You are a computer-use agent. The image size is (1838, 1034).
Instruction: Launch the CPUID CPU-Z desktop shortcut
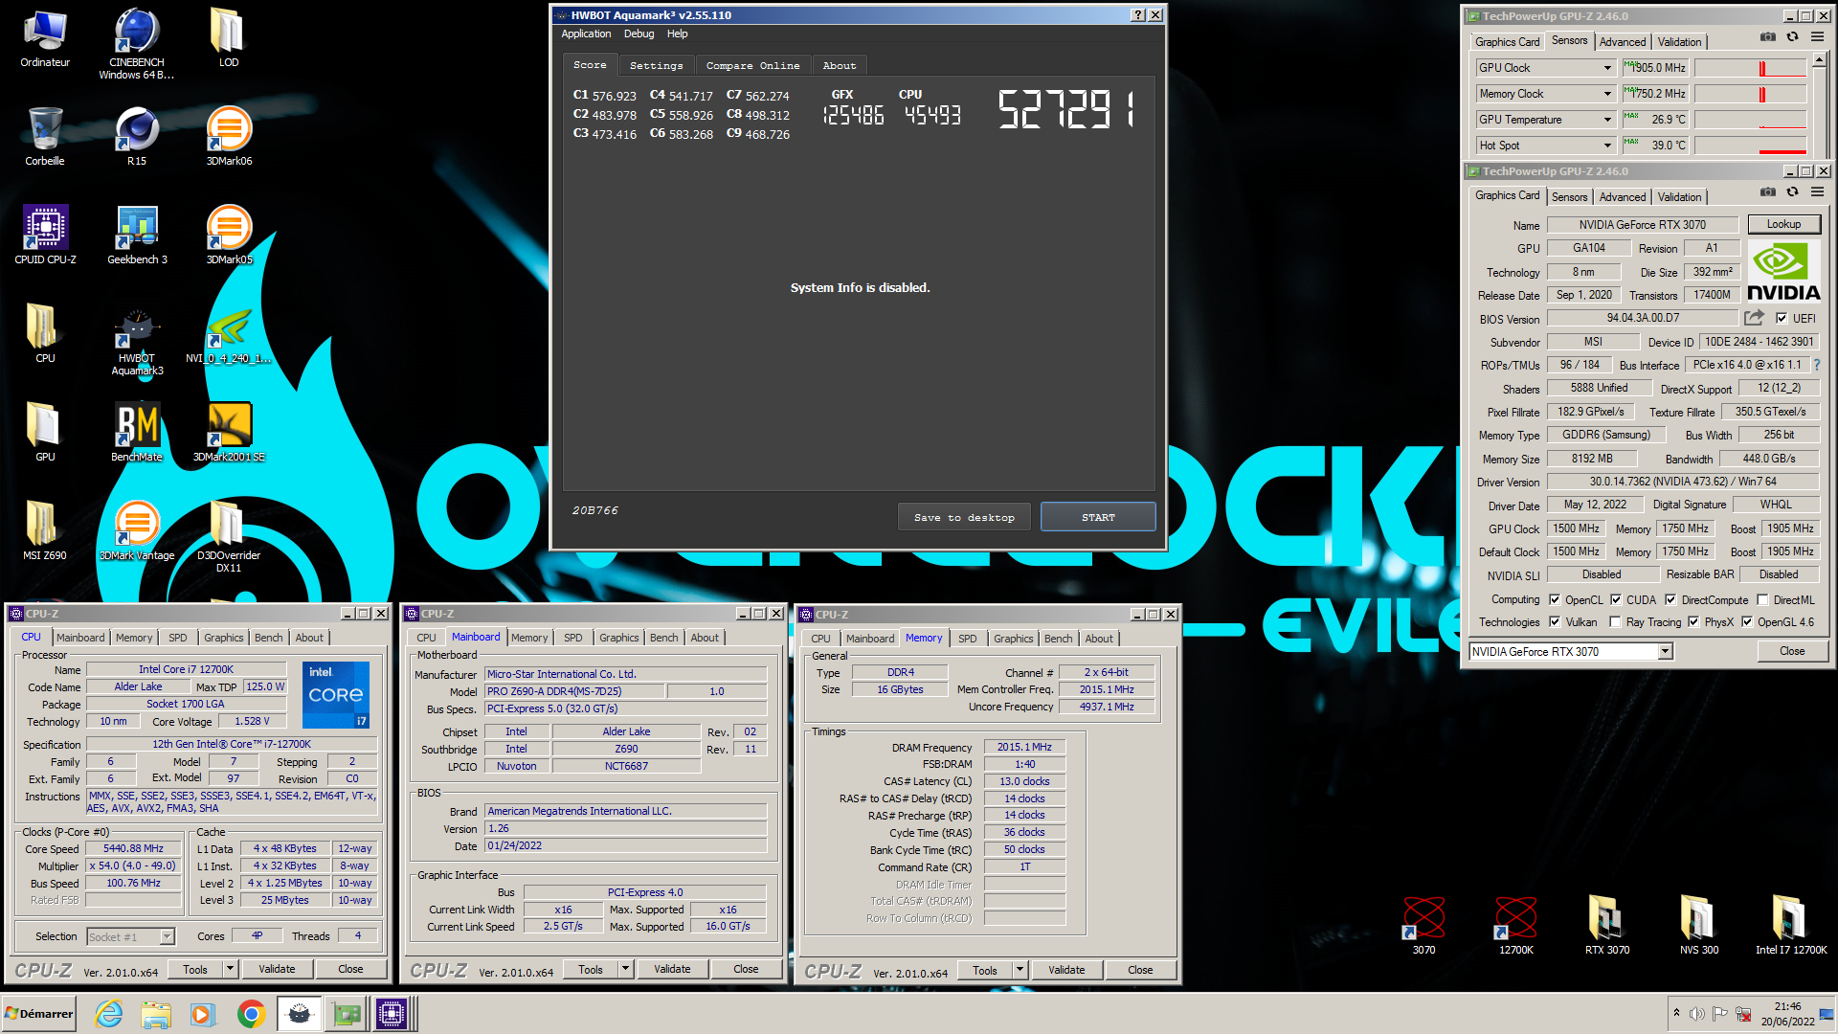(45, 235)
